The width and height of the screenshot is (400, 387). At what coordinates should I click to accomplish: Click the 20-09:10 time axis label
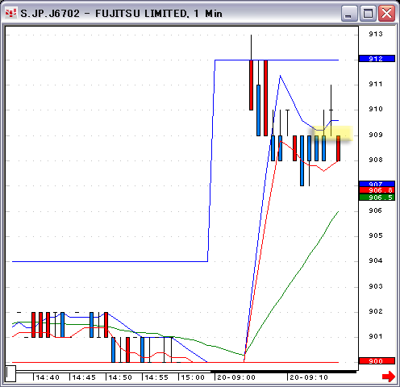point(309,377)
